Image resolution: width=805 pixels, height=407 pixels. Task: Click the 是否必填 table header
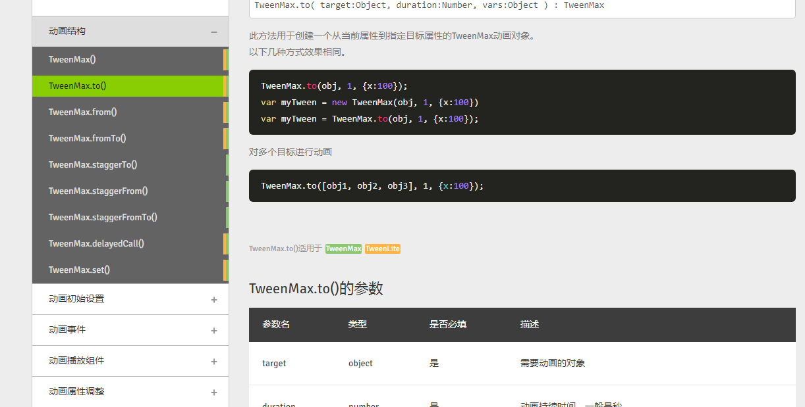tap(448, 325)
